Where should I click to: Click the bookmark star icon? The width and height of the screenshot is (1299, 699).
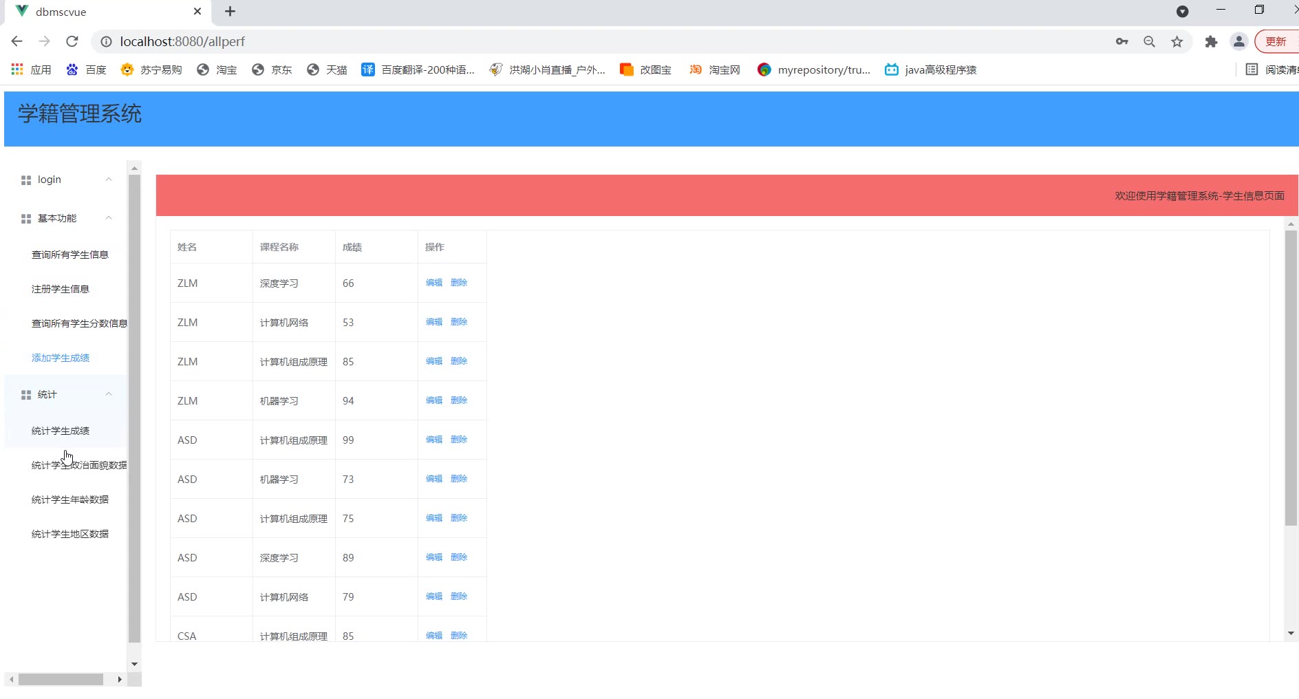click(1177, 41)
